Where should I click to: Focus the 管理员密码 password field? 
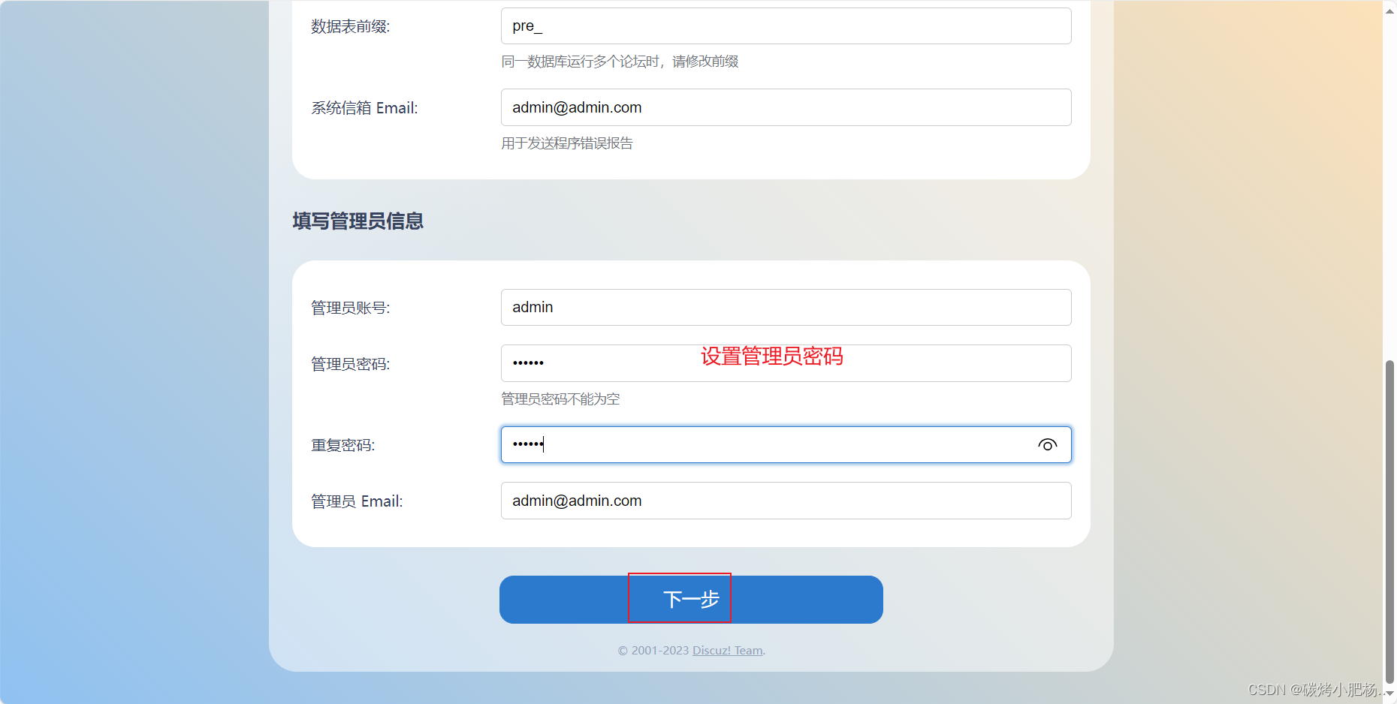coord(786,363)
